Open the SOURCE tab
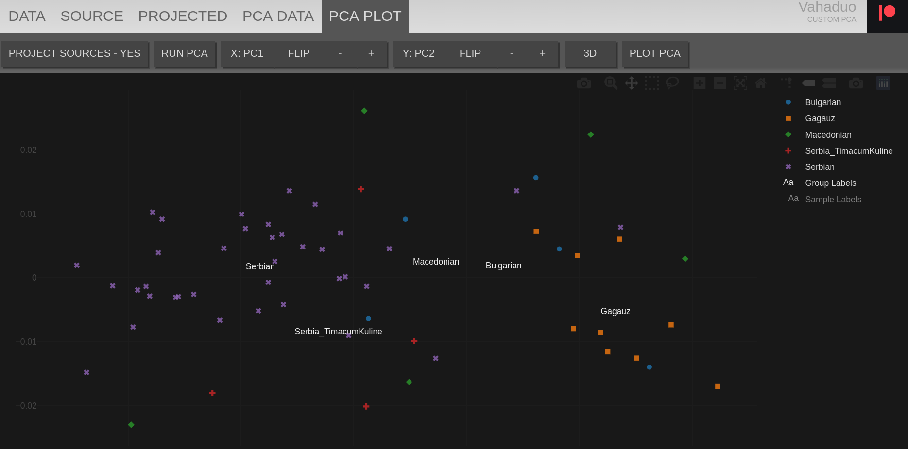908x449 pixels. pyautogui.click(x=92, y=16)
